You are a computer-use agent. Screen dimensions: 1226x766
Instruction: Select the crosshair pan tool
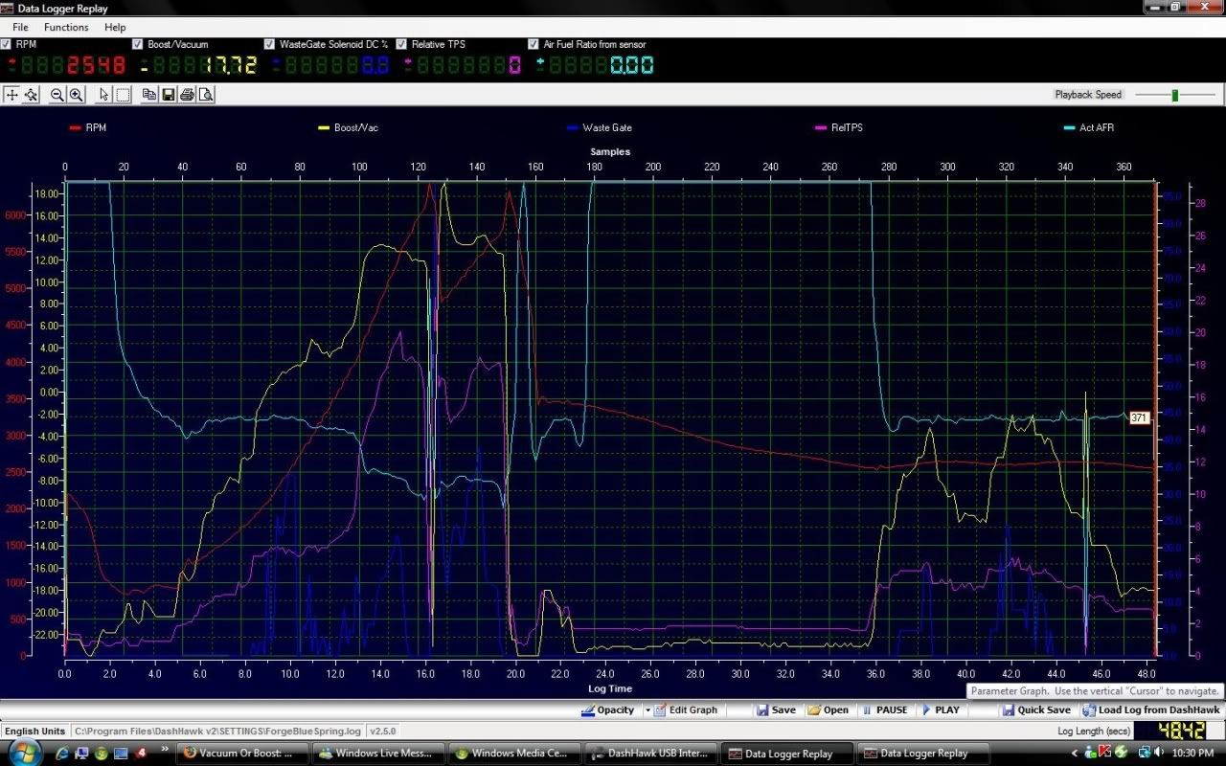(12, 95)
